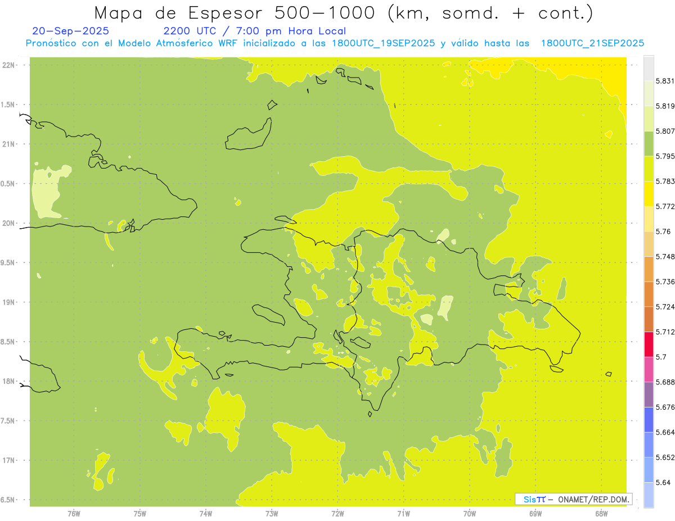Select the "5.664" colorbar value
The image size is (675, 521).
click(665, 432)
